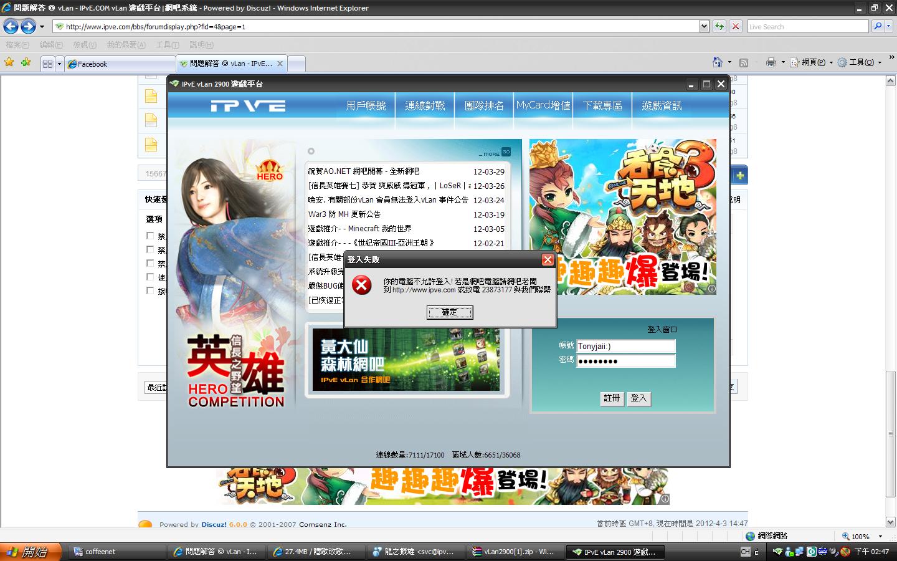
Task: Open news item 祝賀AO.NET 網吧開幕
Action: (364, 171)
